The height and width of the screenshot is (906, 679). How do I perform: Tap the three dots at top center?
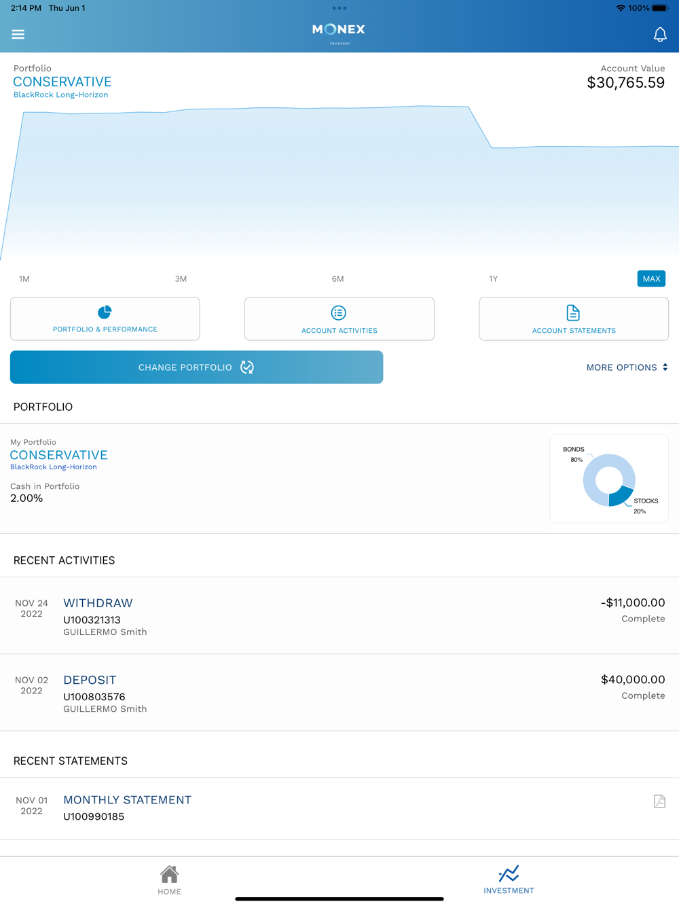coord(339,8)
